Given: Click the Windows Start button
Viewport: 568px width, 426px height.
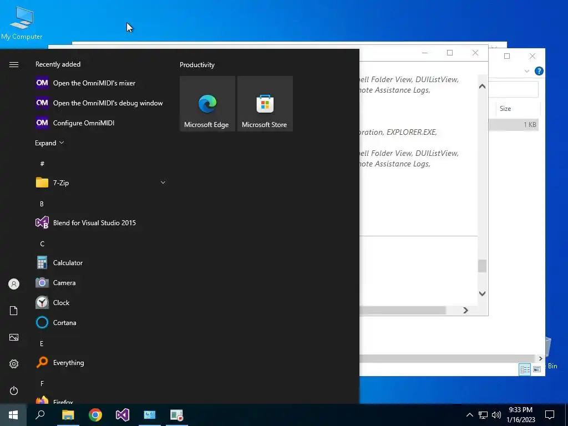Looking at the screenshot, I should pos(13,415).
